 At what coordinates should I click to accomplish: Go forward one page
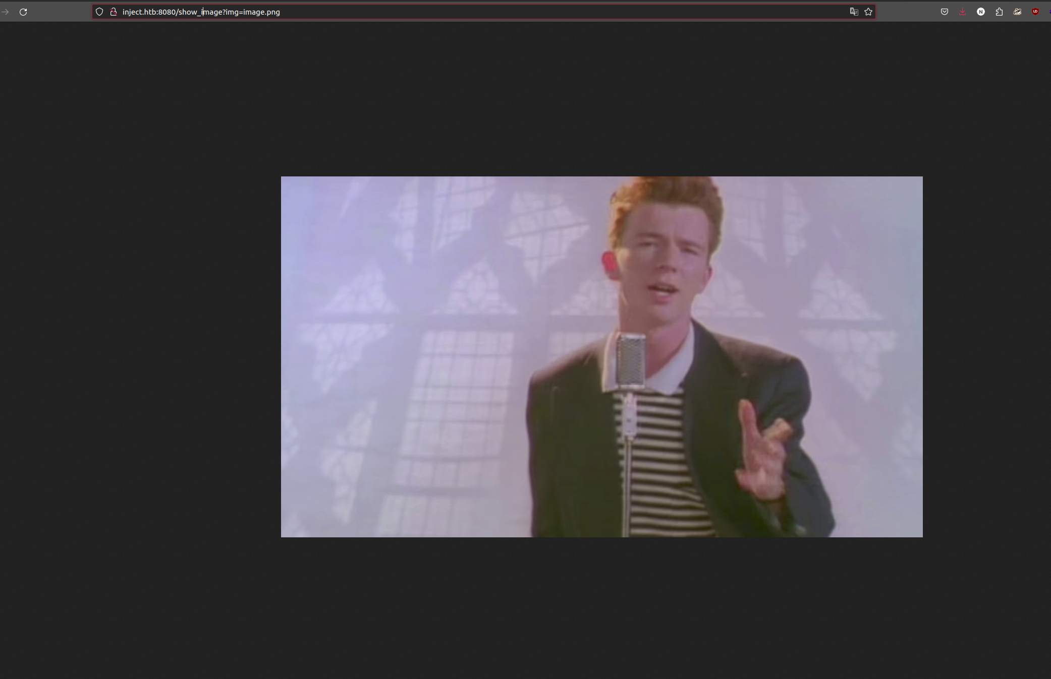tap(5, 12)
